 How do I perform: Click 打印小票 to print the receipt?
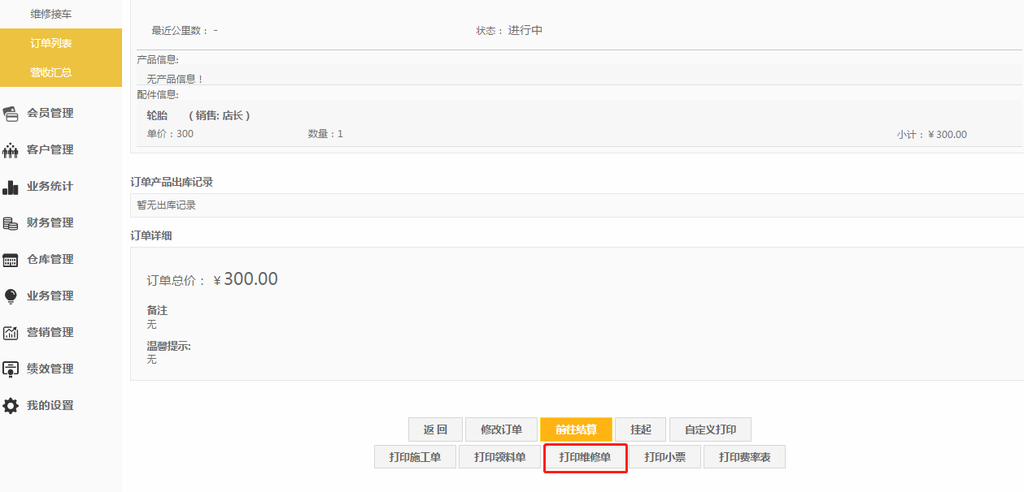pos(665,457)
